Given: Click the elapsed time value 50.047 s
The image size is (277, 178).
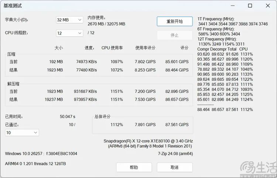Looking at the screenshot, I should [67, 117].
